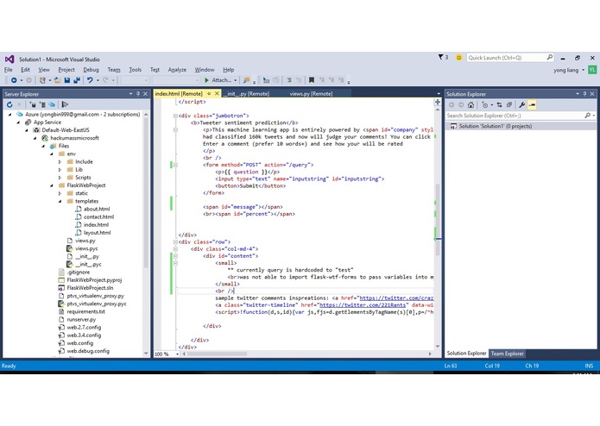Expand the static folder
600x426 pixels.
(60, 193)
